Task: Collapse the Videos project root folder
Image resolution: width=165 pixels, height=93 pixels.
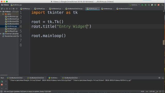Action: [1, 12]
